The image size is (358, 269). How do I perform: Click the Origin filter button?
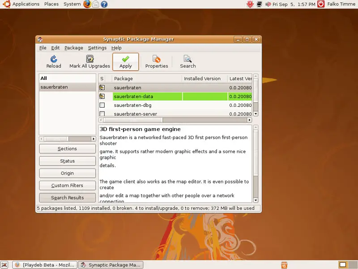point(68,173)
